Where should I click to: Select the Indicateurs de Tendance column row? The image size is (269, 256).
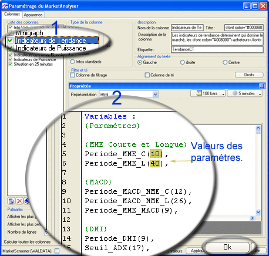pyautogui.click(x=57, y=41)
